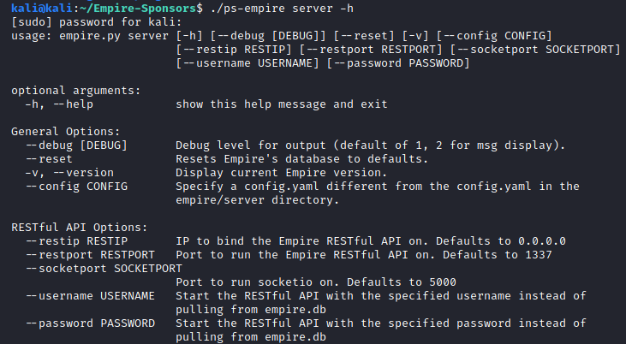Click the usage: empire.py server text
The height and width of the screenshot is (344, 626).
pyautogui.click(x=90, y=36)
